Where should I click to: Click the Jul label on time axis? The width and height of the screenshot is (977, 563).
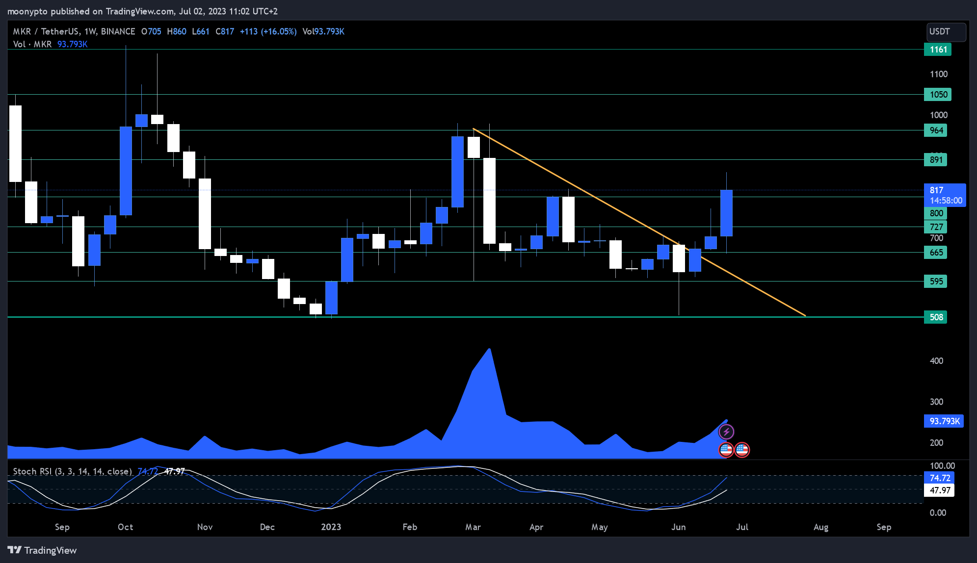(742, 527)
